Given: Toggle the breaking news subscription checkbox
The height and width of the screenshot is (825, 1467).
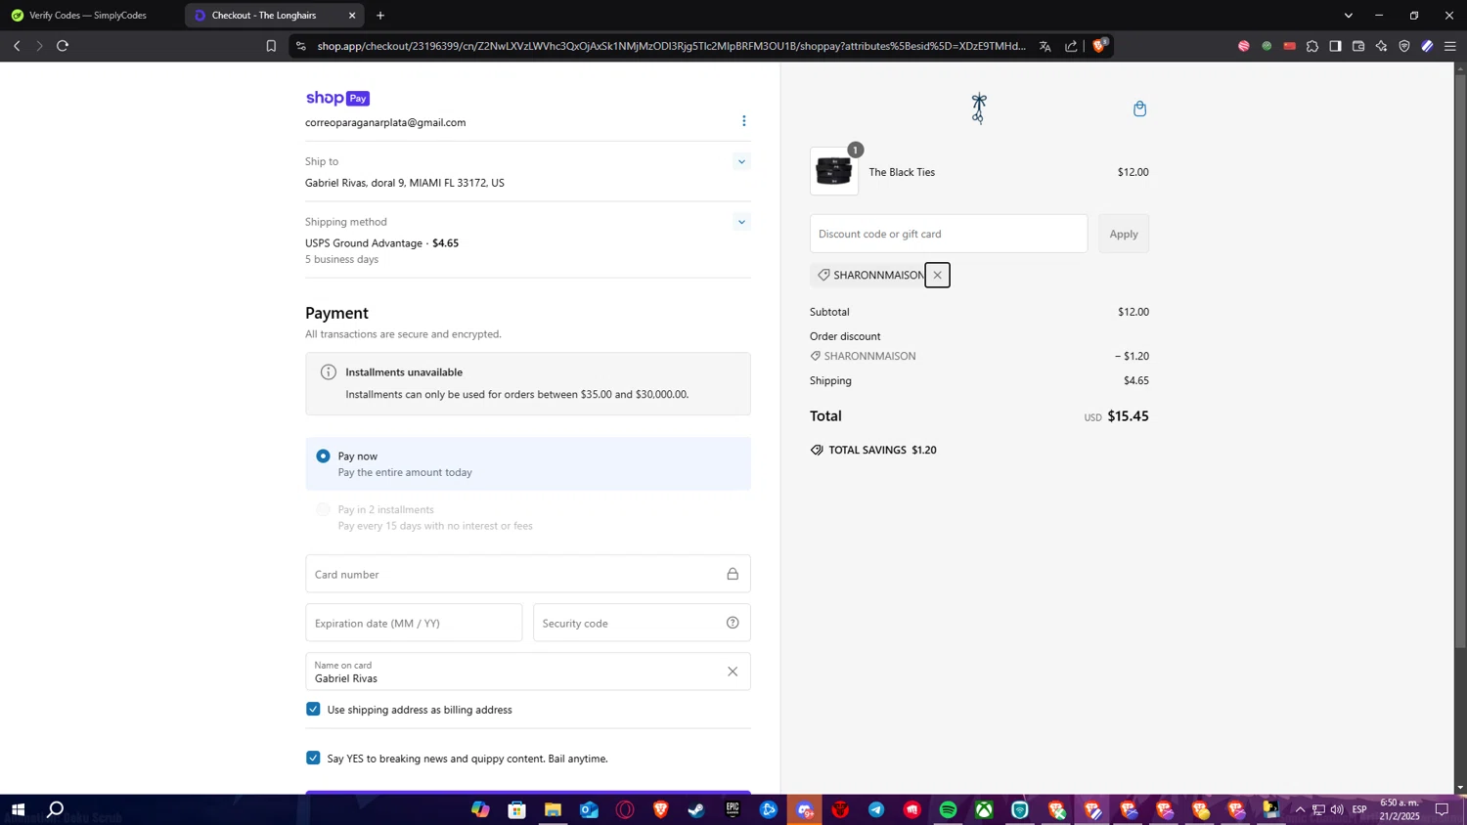Looking at the screenshot, I should click(313, 758).
